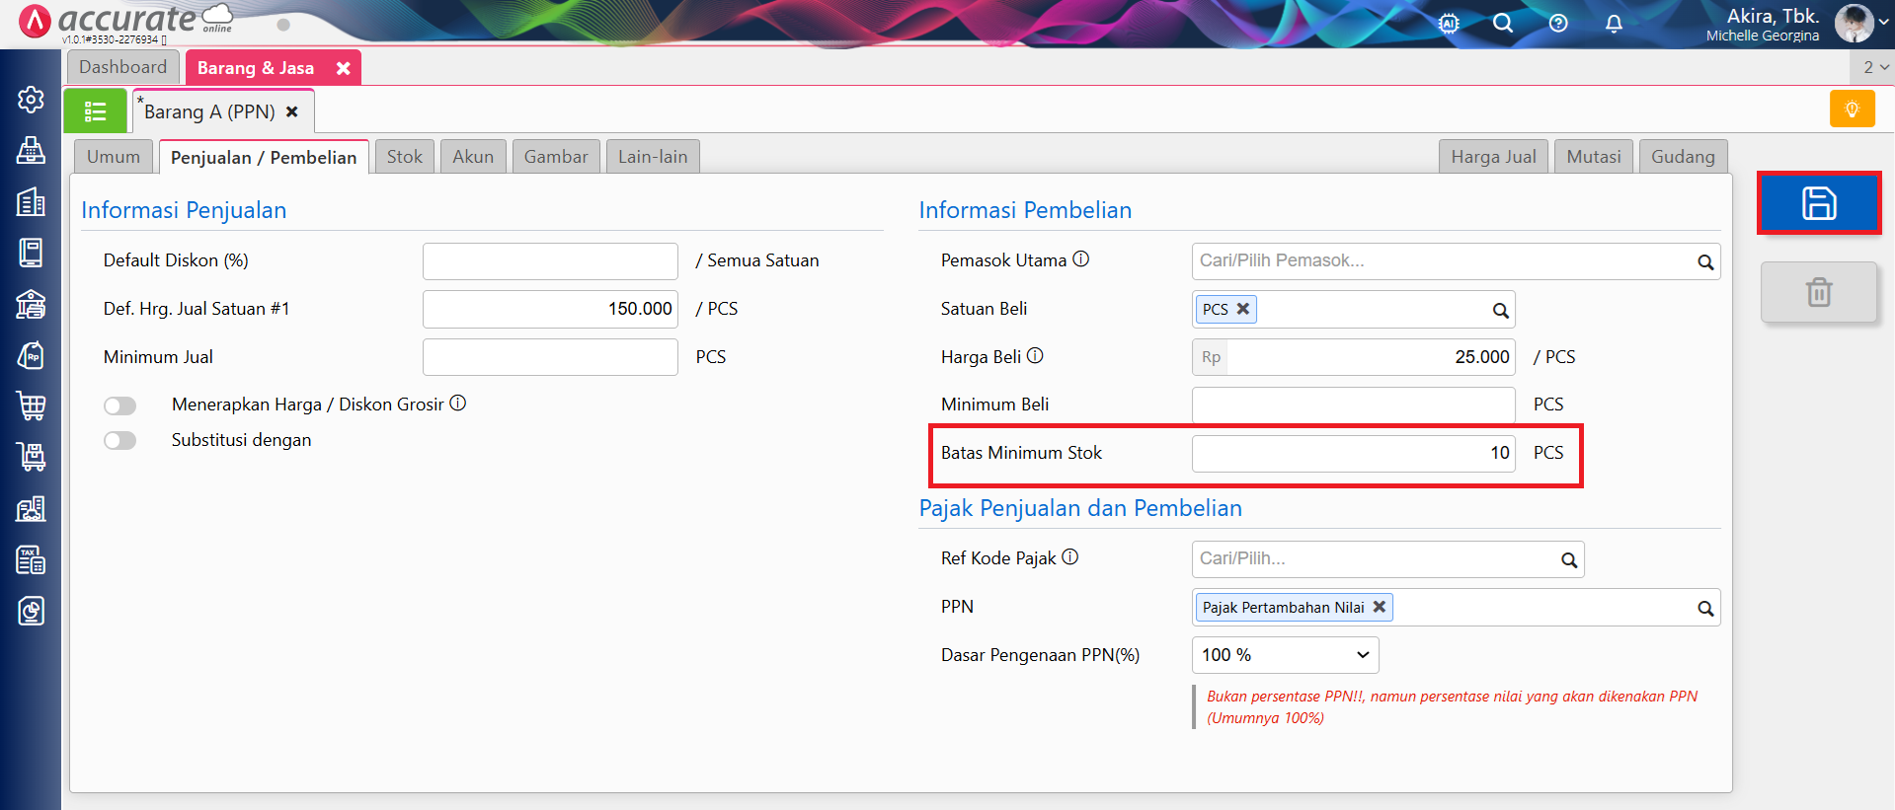1895x810 pixels.
Task: Turn on the Substitusi dengan switch
Action: pyautogui.click(x=120, y=440)
